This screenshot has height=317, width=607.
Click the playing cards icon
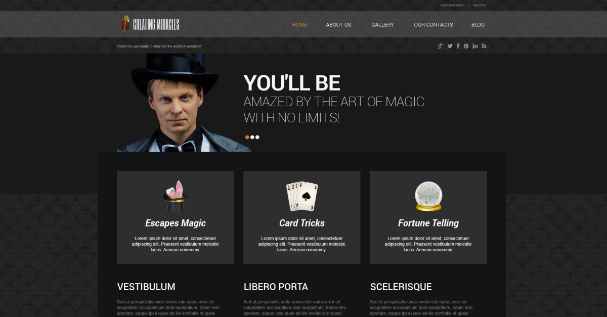coord(302,197)
